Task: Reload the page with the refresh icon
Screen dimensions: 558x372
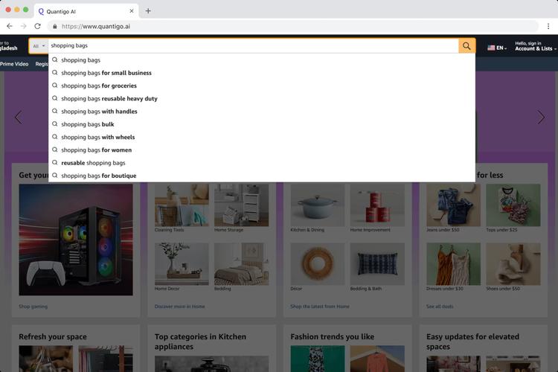Action: point(37,26)
